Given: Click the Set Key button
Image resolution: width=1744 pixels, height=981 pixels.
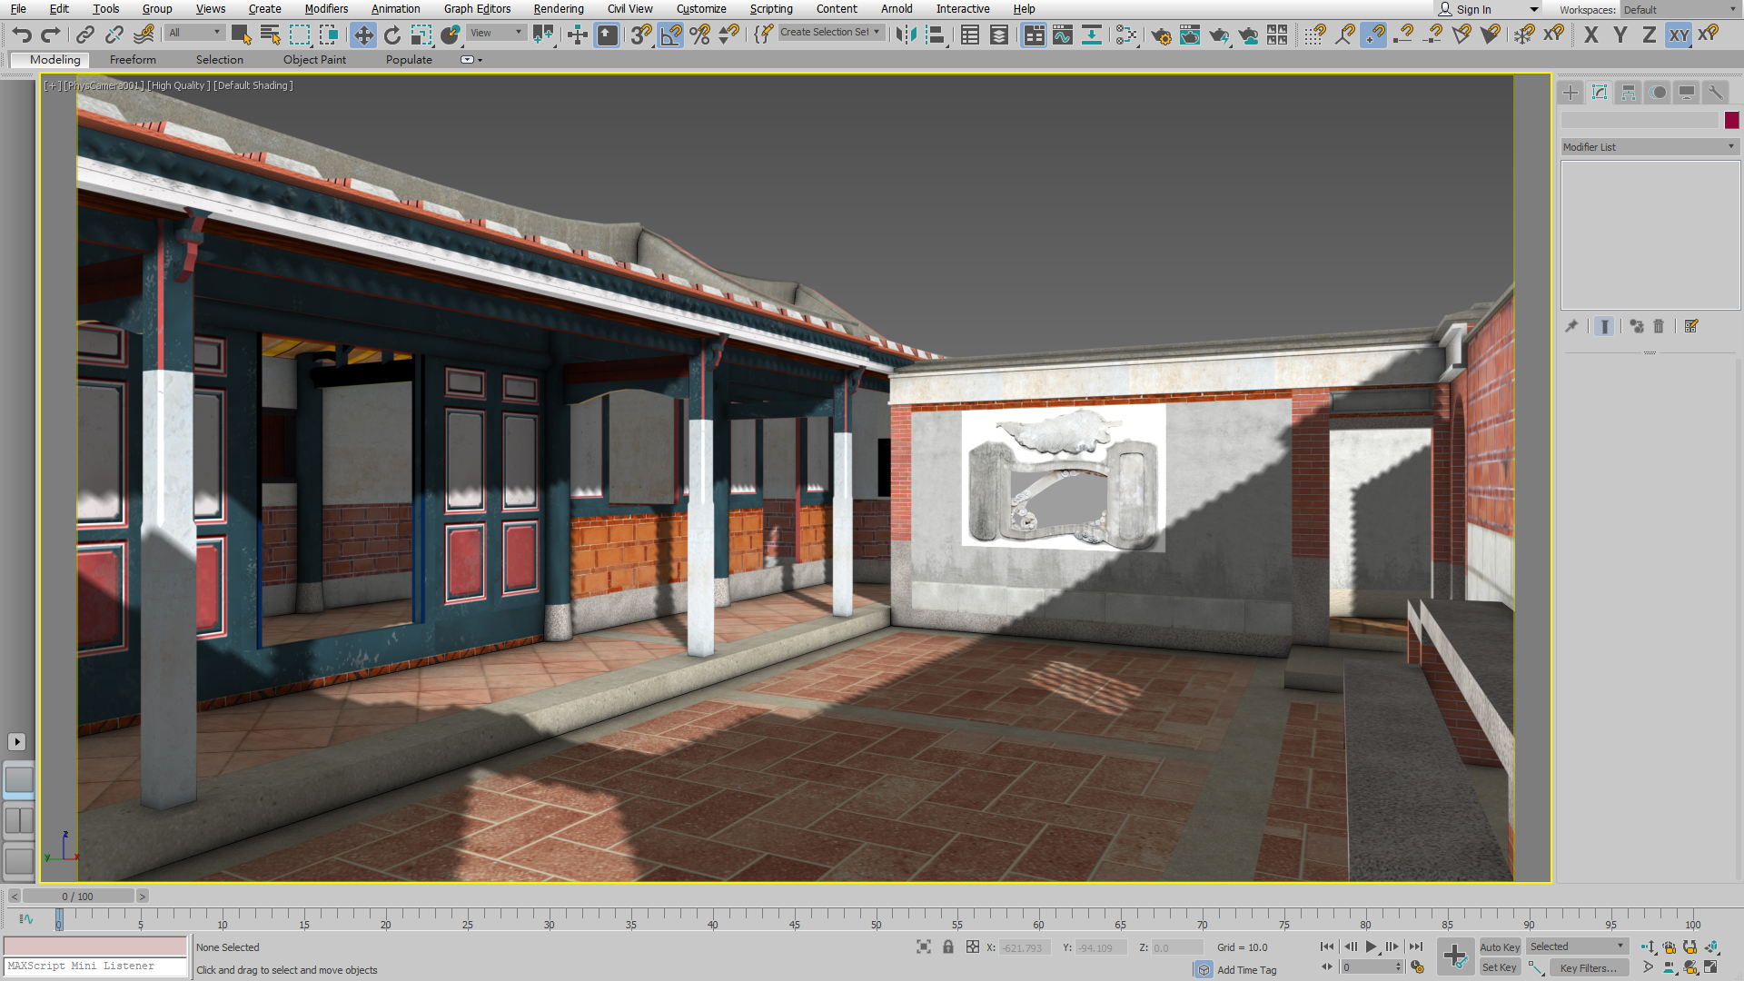Looking at the screenshot, I should point(1499,968).
